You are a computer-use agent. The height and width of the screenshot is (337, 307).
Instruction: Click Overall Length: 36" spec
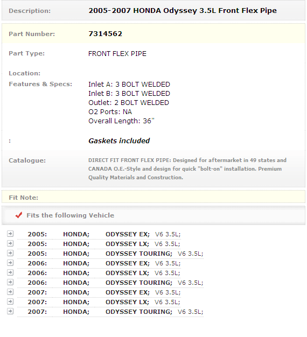point(121,121)
